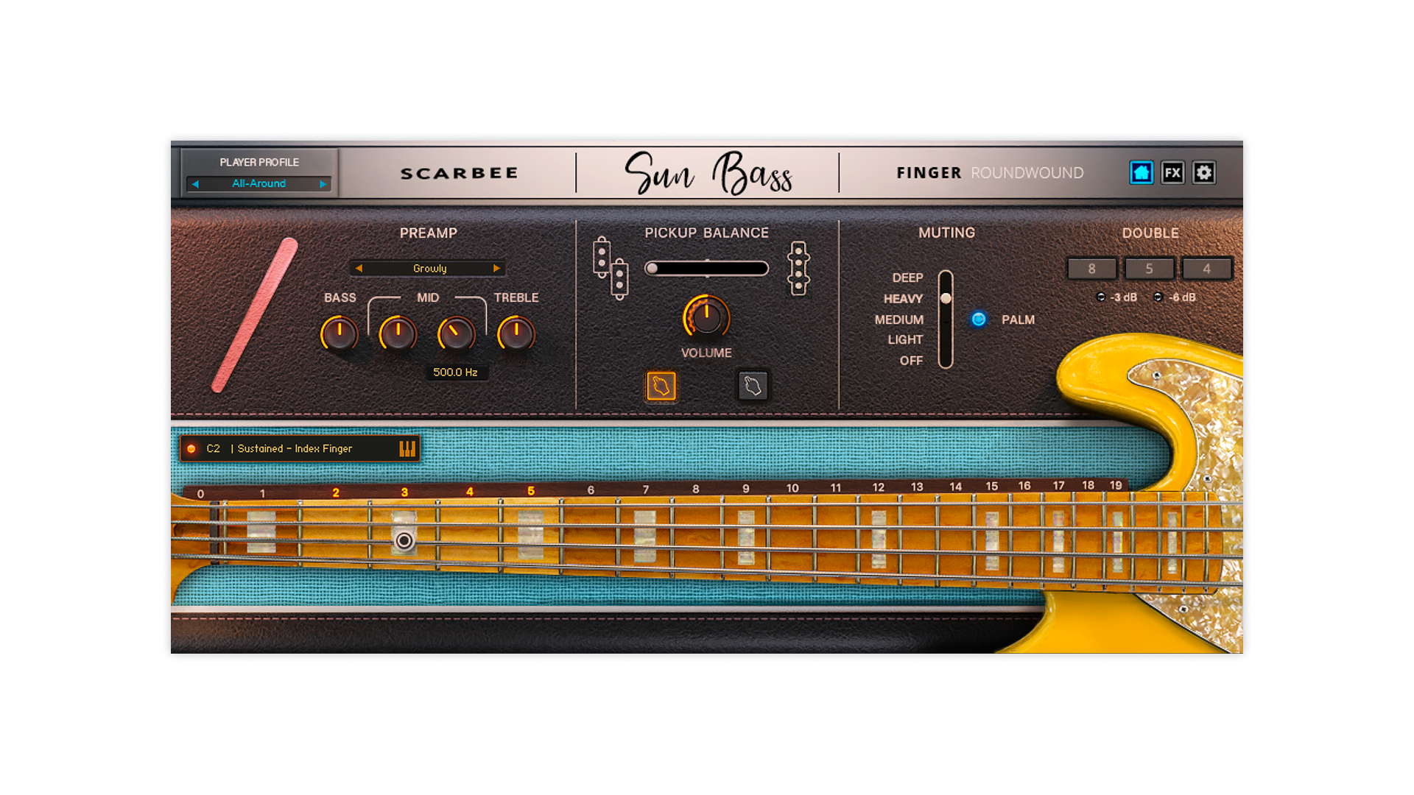The height and width of the screenshot is (795, 1414).
Task: Enable the double 5 button
Action: pos(1149,269)
